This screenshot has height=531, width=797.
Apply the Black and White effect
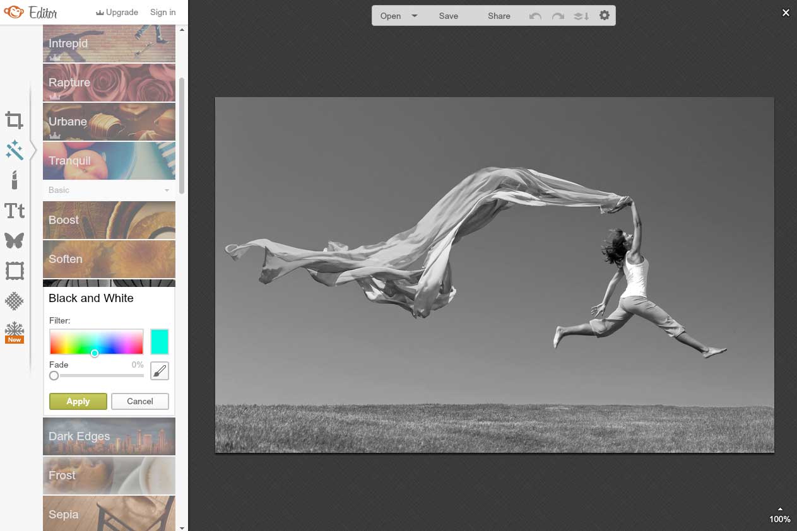click(78, 401)
